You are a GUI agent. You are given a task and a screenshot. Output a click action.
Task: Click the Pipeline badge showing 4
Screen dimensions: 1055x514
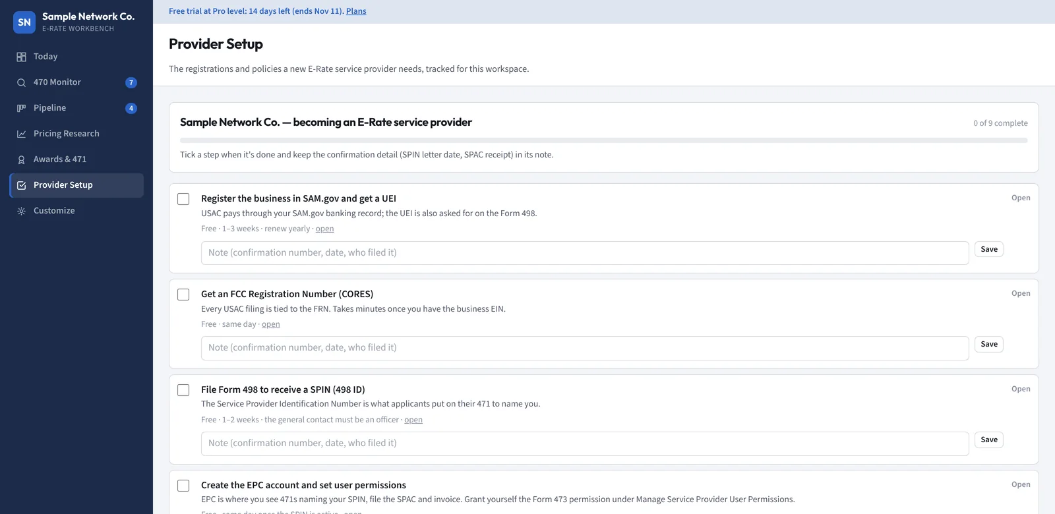pos(131,108)
